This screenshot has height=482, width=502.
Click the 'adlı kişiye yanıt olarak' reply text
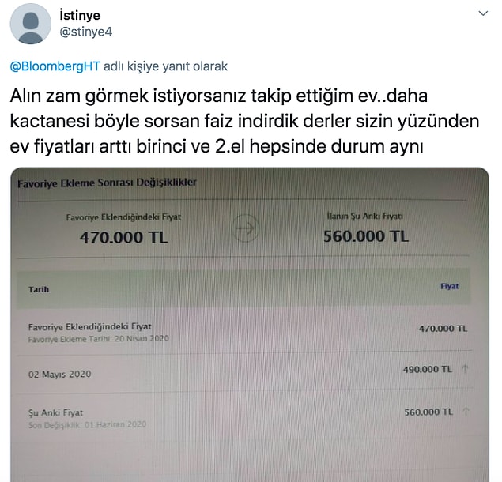coord(165,66)
